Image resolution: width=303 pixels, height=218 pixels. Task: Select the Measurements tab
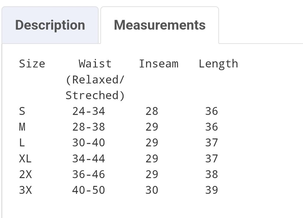pyautogui.click(x=160, y=25)
